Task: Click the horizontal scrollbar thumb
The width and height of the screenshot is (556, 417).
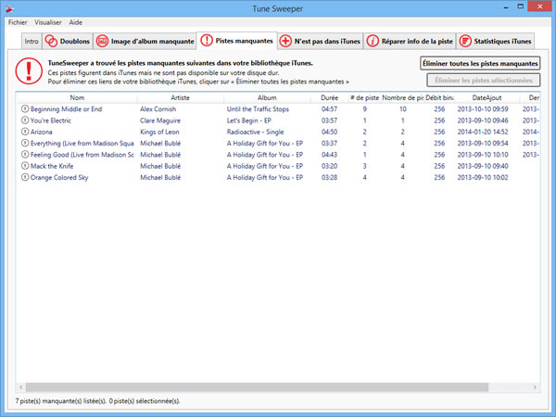Action: (257, 387)
